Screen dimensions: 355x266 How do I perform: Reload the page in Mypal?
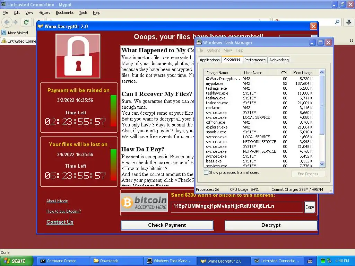click(x=26, y=22)
